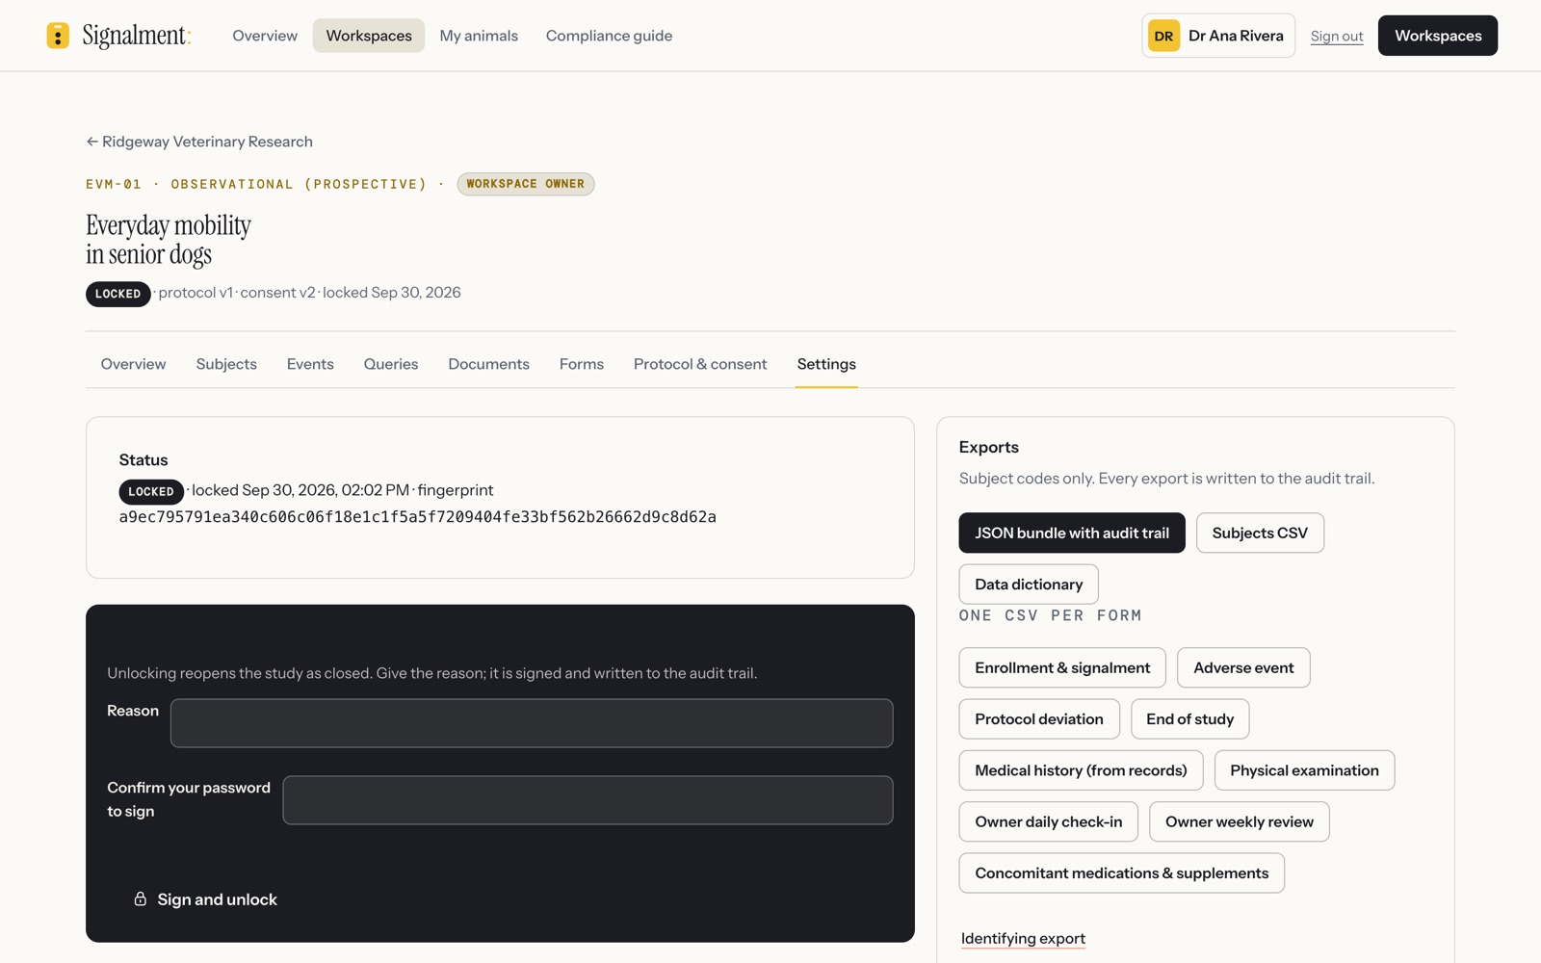Go to My animals page
The image size is (1541, 963).
tap(479, 36)
